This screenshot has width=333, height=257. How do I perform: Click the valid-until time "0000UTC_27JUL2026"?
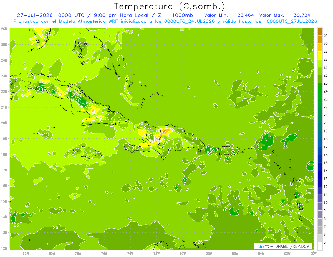click(292, 21)
